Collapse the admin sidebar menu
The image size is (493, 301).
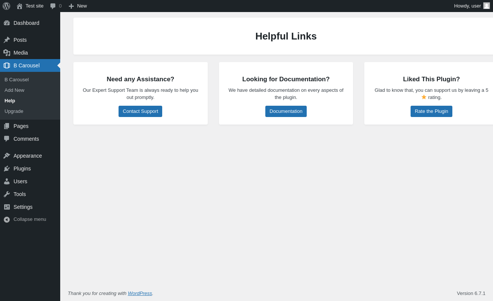30,219
